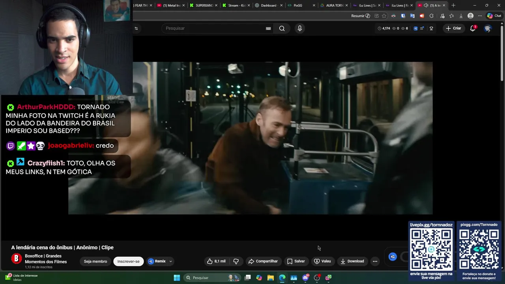Image resolution: width=505 pixels, height=284 pixels.
Task: Open the browser extensions puzzle icon
Action: point(431,16)
